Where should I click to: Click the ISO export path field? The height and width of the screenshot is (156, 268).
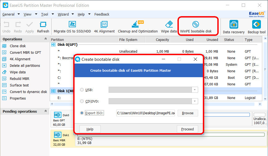tap(145, 113)
